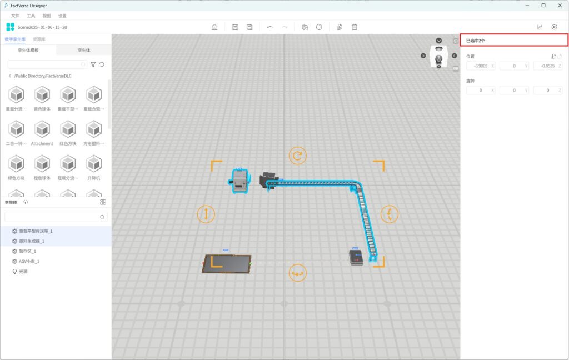Click the chart icon at top right
The image size is (569, 360).
[540, 27]
